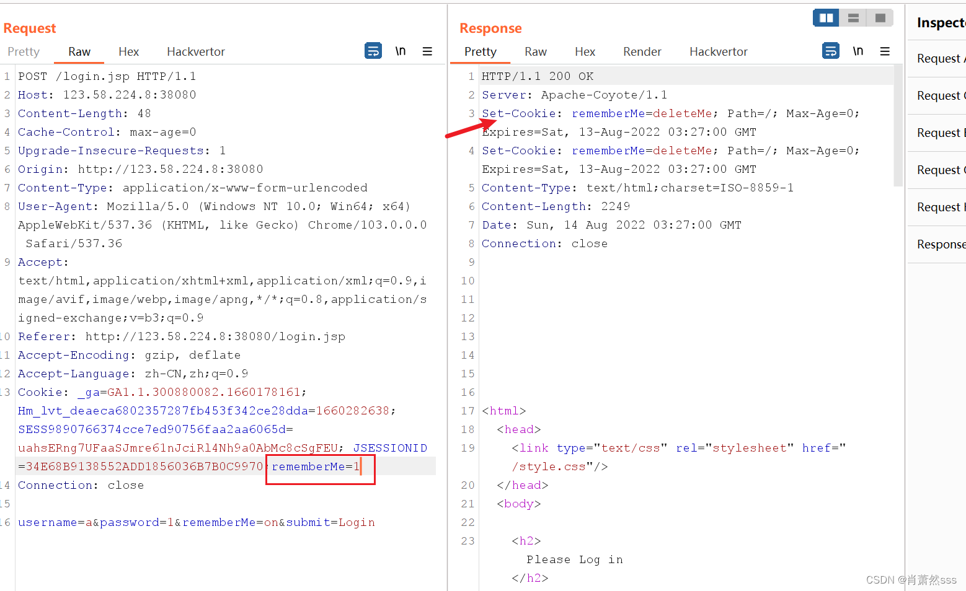This screenshot has width=966, height=591.
Task: Click the 'application/x-www-form-urlencoded' Content-Type header
Action: [193, 188]
